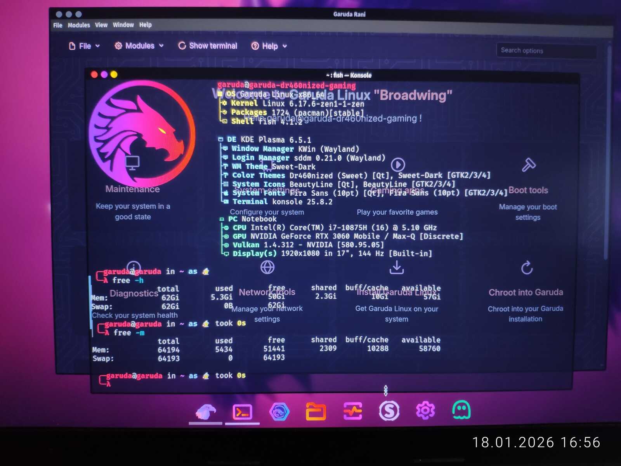Open the Boot tools hammer icon in Garuda Rani

click(528, 165)
